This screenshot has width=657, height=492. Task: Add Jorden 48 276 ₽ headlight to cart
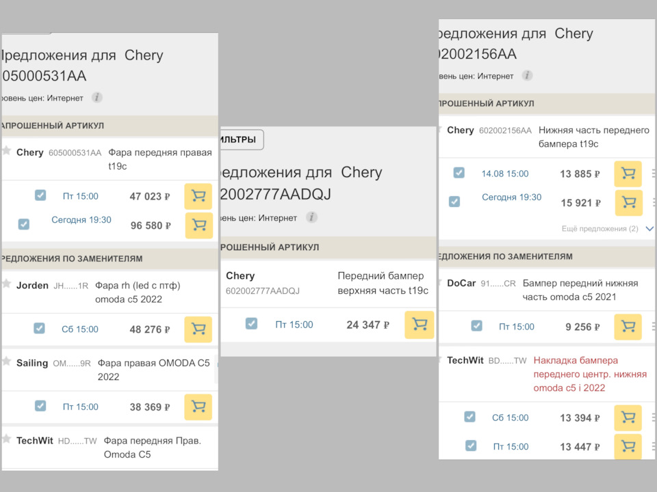[x=198, y=329]
